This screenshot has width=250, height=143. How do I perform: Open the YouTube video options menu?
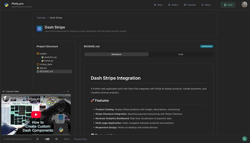(x=65, y=99)
